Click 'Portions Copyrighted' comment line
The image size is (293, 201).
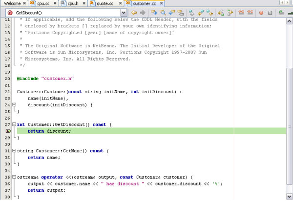click(x=100, y=33)
